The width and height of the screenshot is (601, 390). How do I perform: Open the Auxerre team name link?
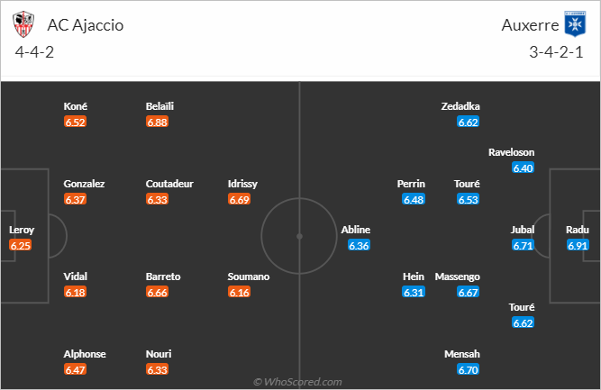[527, 24]
